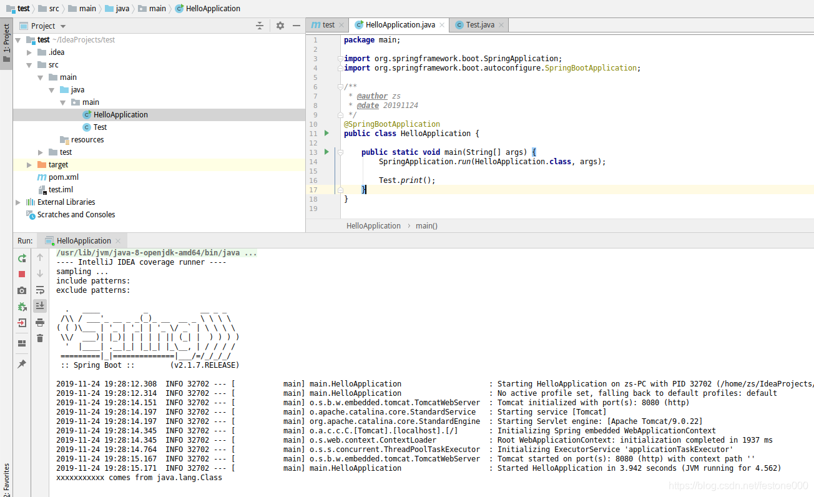814x497 pixels.
Task: Fold the main method at line 13
Action: (x=340, y=152)
